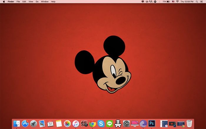Image resolution: width=206 pixels, height=129 pixels.
Task: Open the LINE messenger app
Action: tap(109, 124)
